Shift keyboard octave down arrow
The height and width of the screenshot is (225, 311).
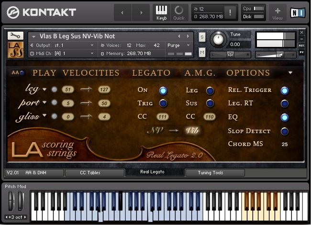click(x=7, y=217)
